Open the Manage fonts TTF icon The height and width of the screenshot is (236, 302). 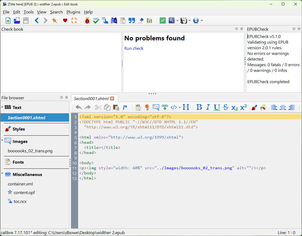(123, 20)
